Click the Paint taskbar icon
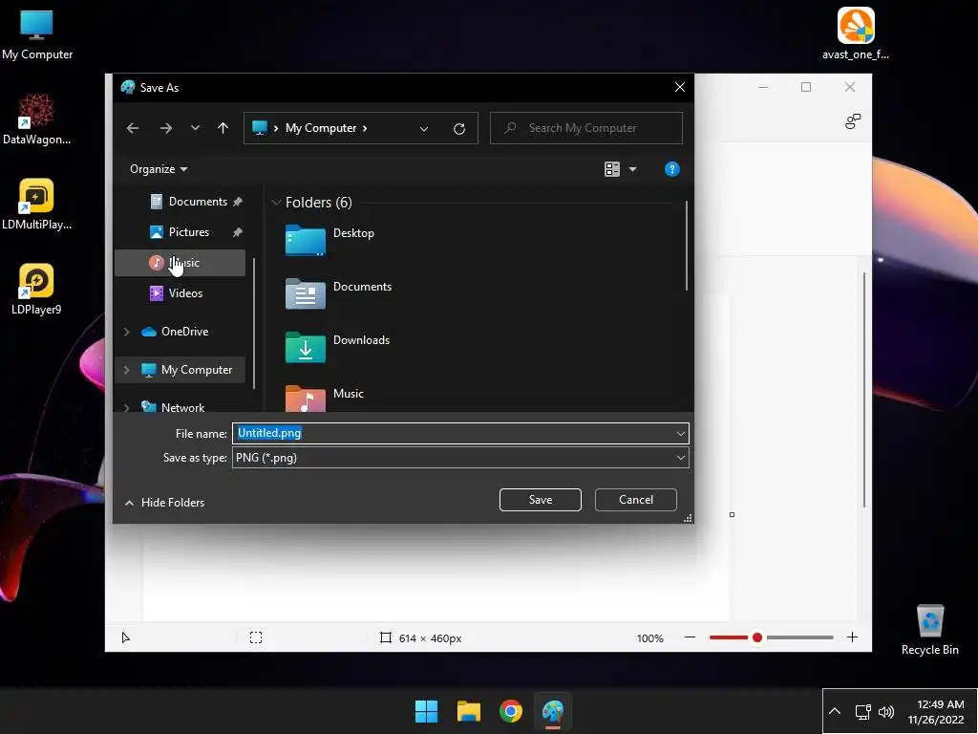Viewport: 978px width, 734px height. [553, 711]
